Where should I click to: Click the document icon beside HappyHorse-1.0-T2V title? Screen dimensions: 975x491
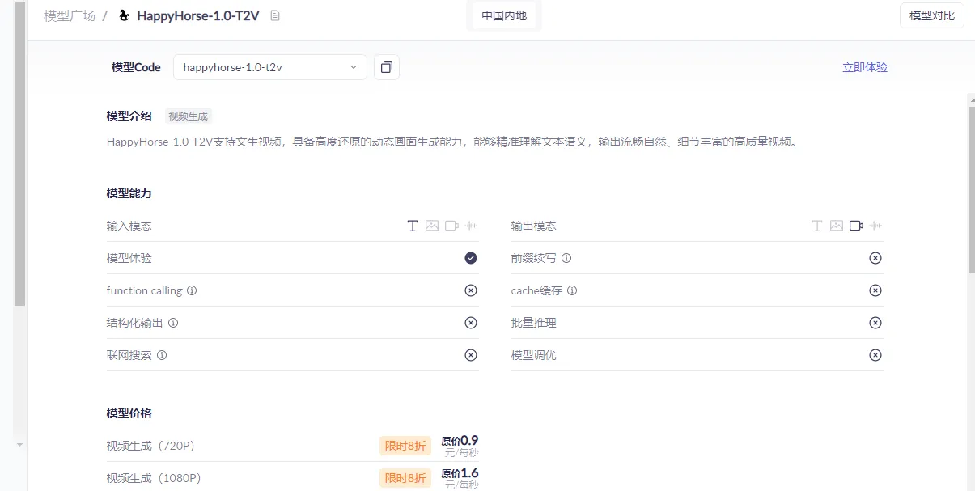tap(275, 15)
